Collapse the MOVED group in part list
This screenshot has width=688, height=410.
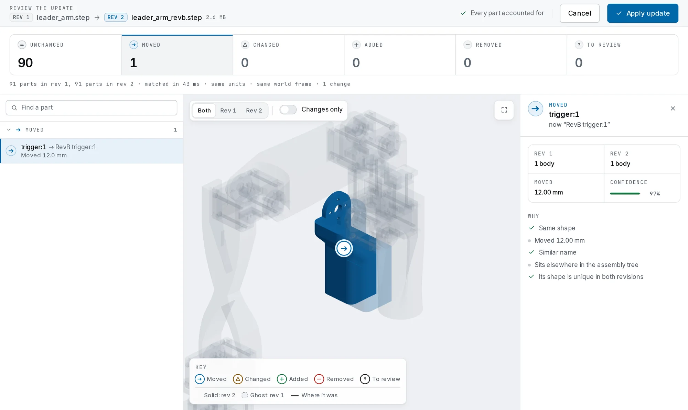9,130
